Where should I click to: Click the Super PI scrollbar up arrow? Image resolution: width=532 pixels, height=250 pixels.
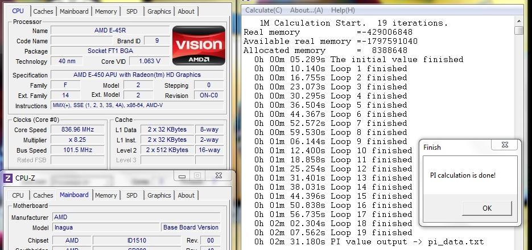click(x=518, y=21)
